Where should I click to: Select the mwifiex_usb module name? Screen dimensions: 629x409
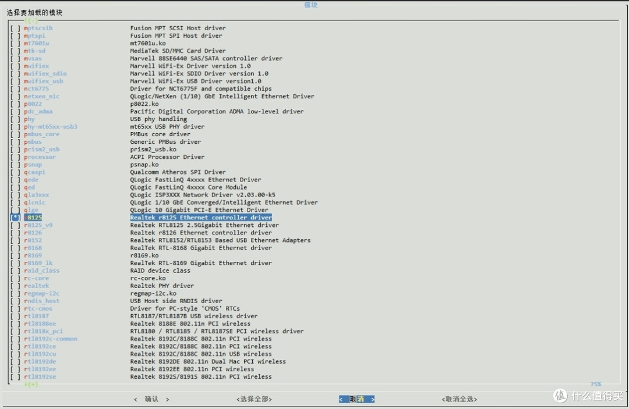[x=43, y=81]
